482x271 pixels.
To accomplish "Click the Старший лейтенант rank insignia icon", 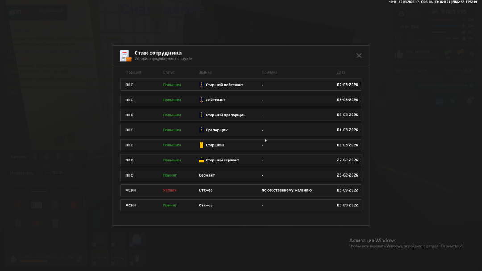I will point(201,85).
